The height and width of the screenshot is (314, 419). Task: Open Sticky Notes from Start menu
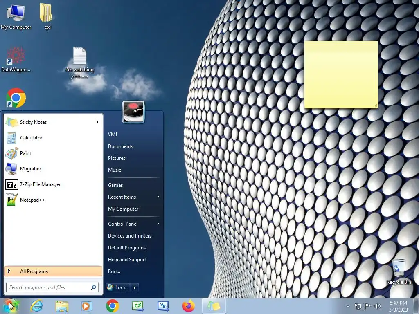(x=53, y=122)
